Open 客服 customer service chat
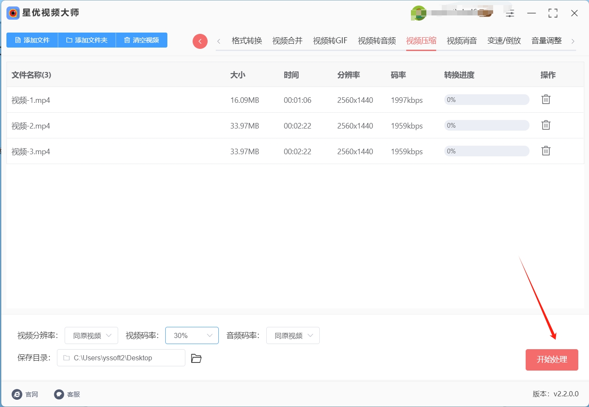This screenshot has width=589, height=407. point(67,394)
